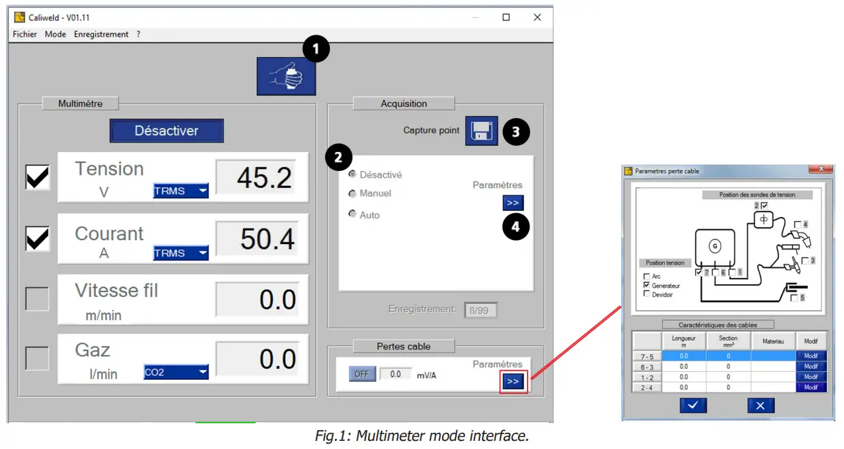Open the Tension TRMS dropdown
This screenshot has height=449, width=844.
click(180, 191)
